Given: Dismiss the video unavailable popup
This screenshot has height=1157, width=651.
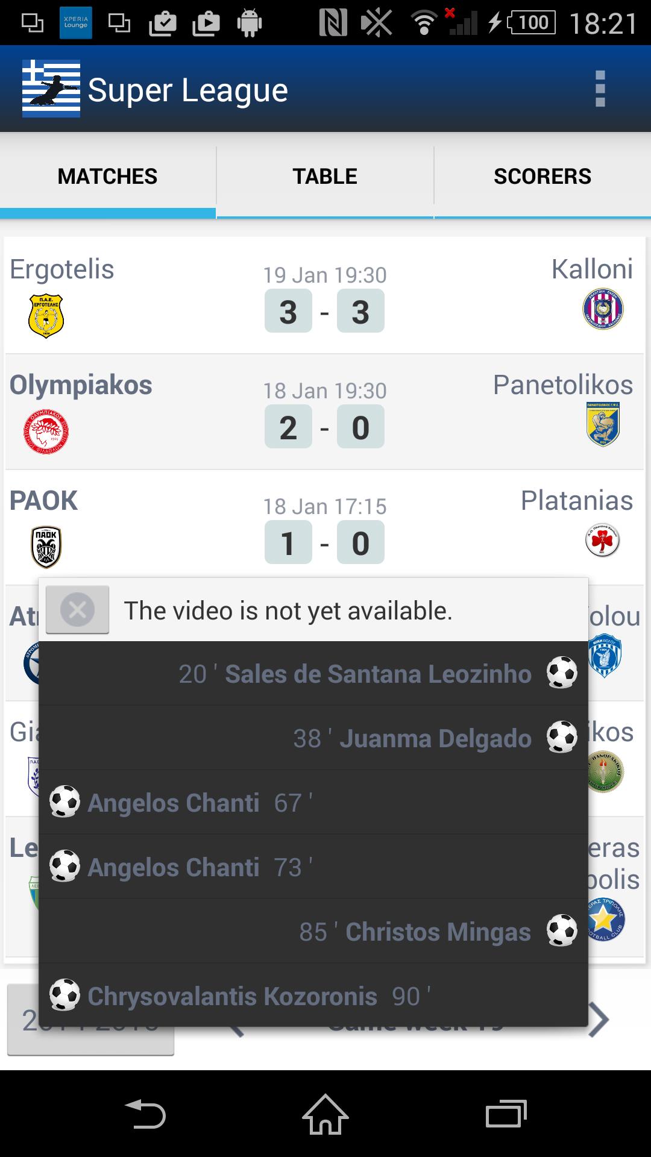Looking at the screenshot, I should 78,610.
